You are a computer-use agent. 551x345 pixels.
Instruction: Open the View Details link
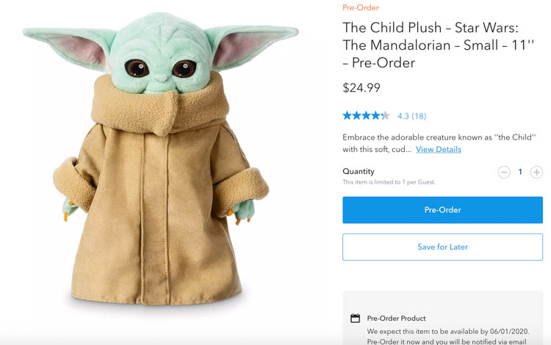point(439,150)
